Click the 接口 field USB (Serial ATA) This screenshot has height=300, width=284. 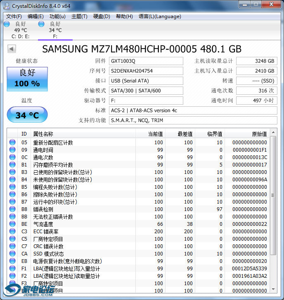tap(146, 81)
